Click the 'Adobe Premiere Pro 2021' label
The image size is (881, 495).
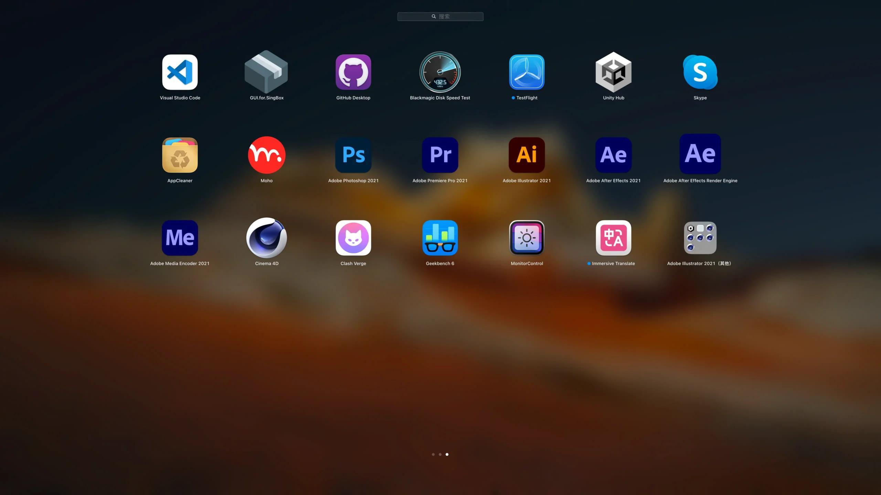(440, 181)
